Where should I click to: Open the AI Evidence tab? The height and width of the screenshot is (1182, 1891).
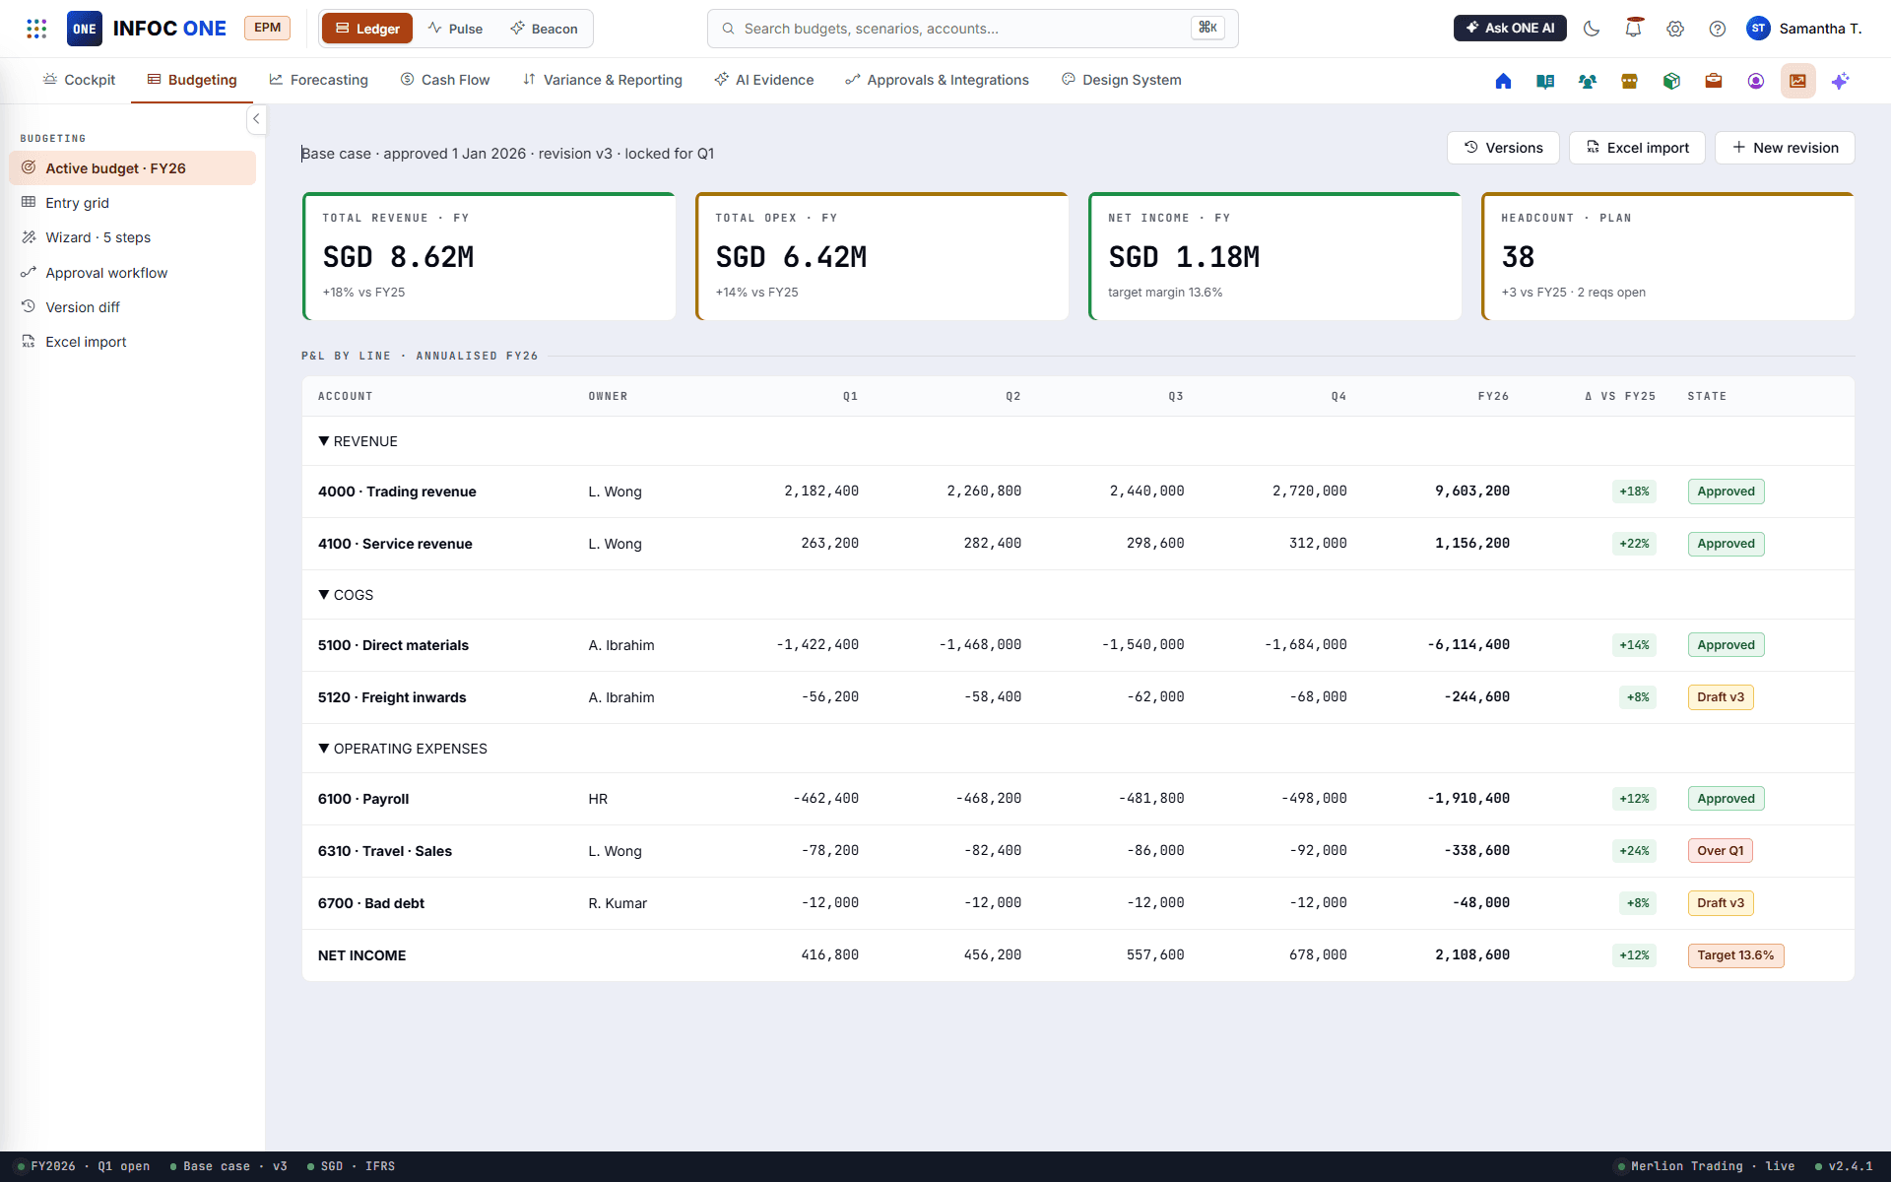pyautogui.click(x=764, y=80)
